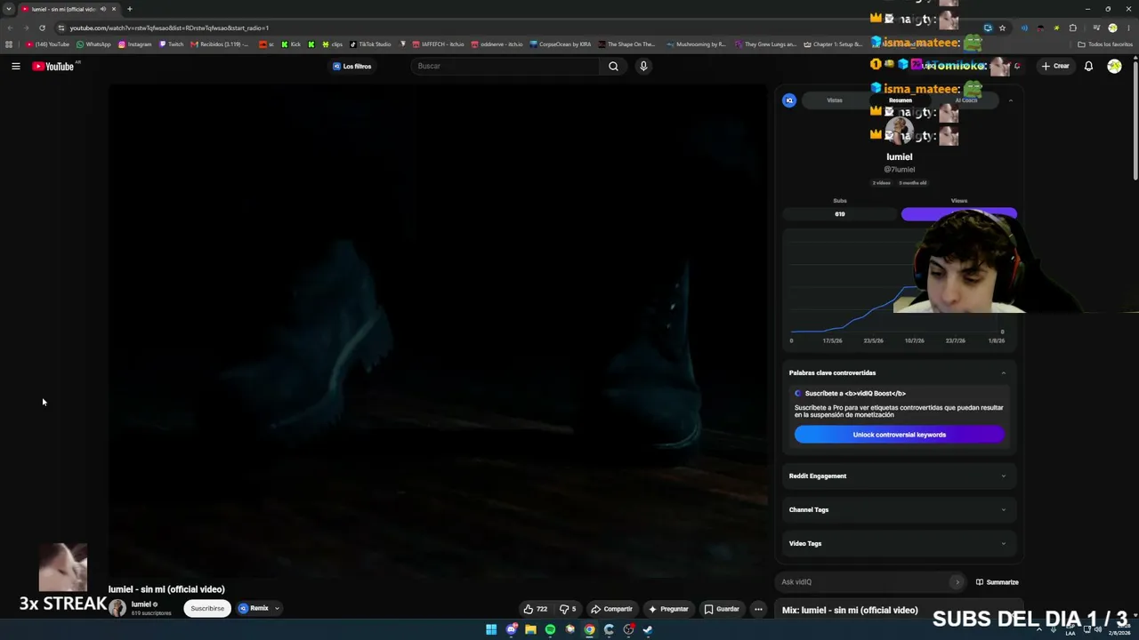Focus the Ask vidIQ input field
This screenshot has height=640, width=1139.
tap(863, 582)
